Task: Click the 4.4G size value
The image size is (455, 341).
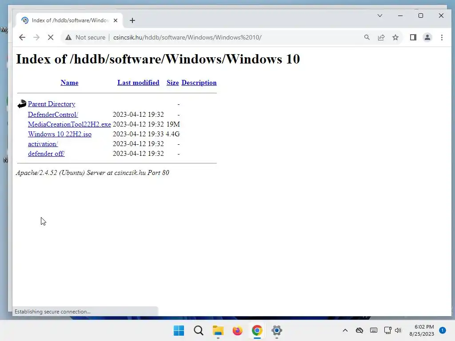Action: coord(173,134)
